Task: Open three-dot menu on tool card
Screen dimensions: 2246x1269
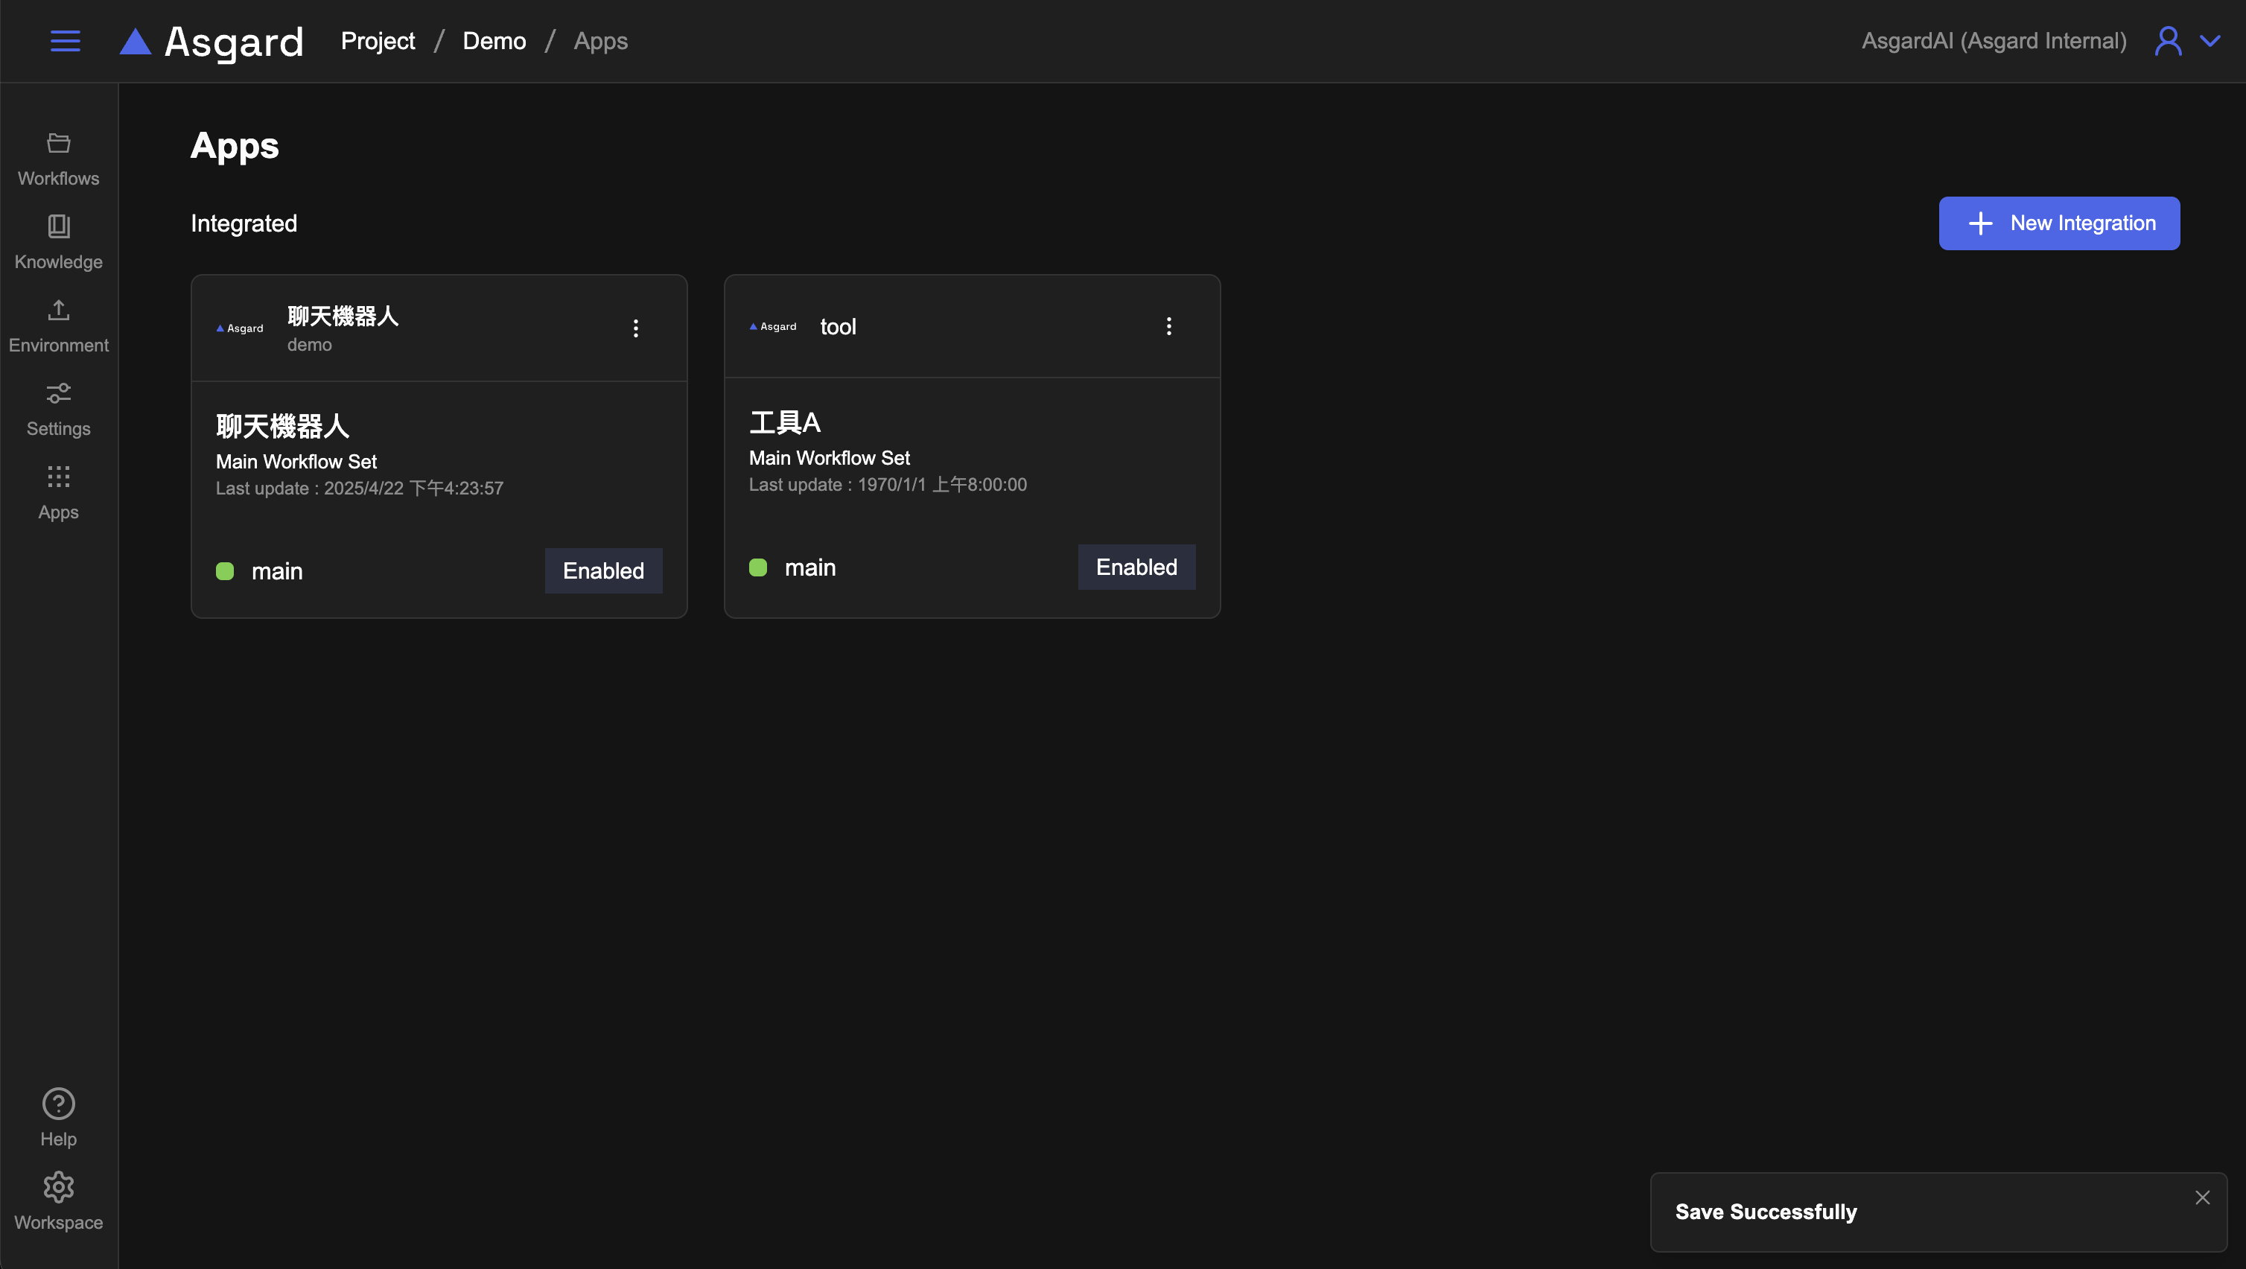Action: point(1169,326)
